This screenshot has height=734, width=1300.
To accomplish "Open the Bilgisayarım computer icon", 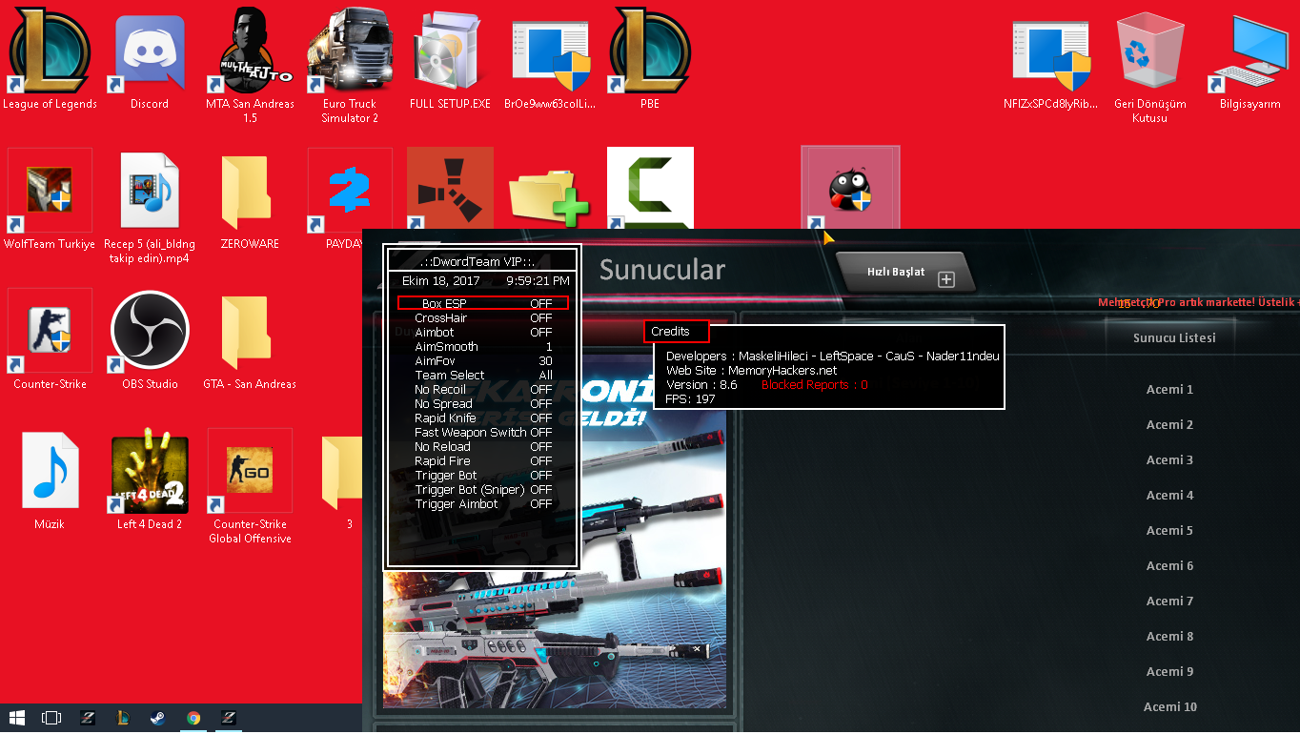I will pos(1250,59).
